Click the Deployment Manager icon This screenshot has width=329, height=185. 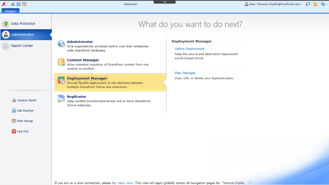[x=61, y=80]
